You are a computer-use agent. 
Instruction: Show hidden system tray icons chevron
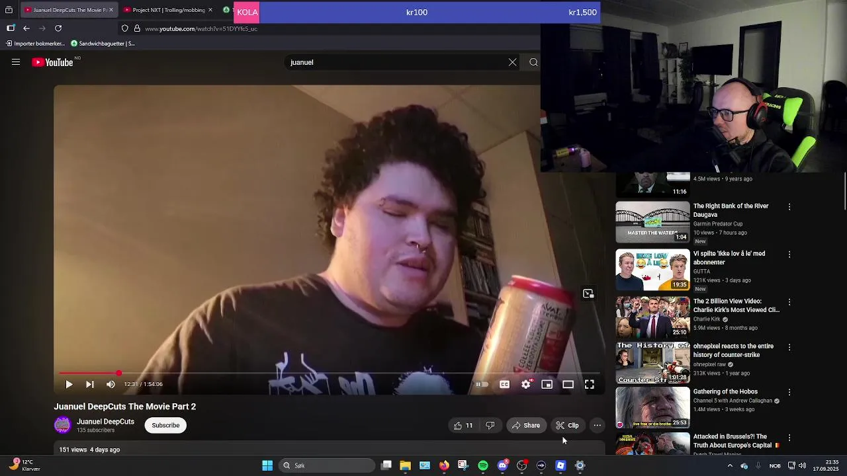tap(730, 465)
